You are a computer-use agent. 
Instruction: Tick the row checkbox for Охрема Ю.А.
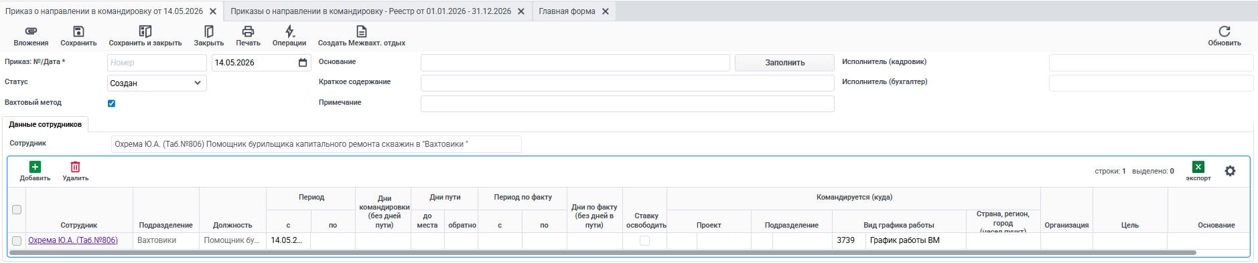point(17,241)
